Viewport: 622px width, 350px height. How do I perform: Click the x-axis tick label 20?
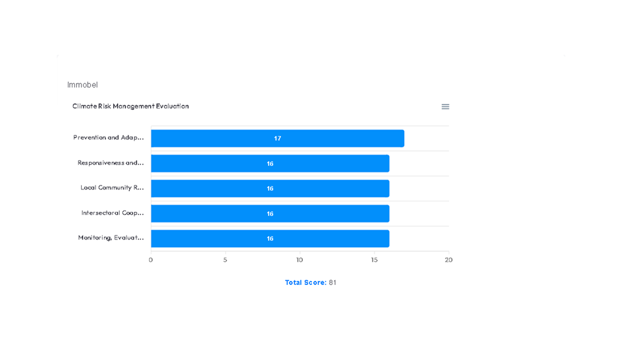click(x=448, y=261)
